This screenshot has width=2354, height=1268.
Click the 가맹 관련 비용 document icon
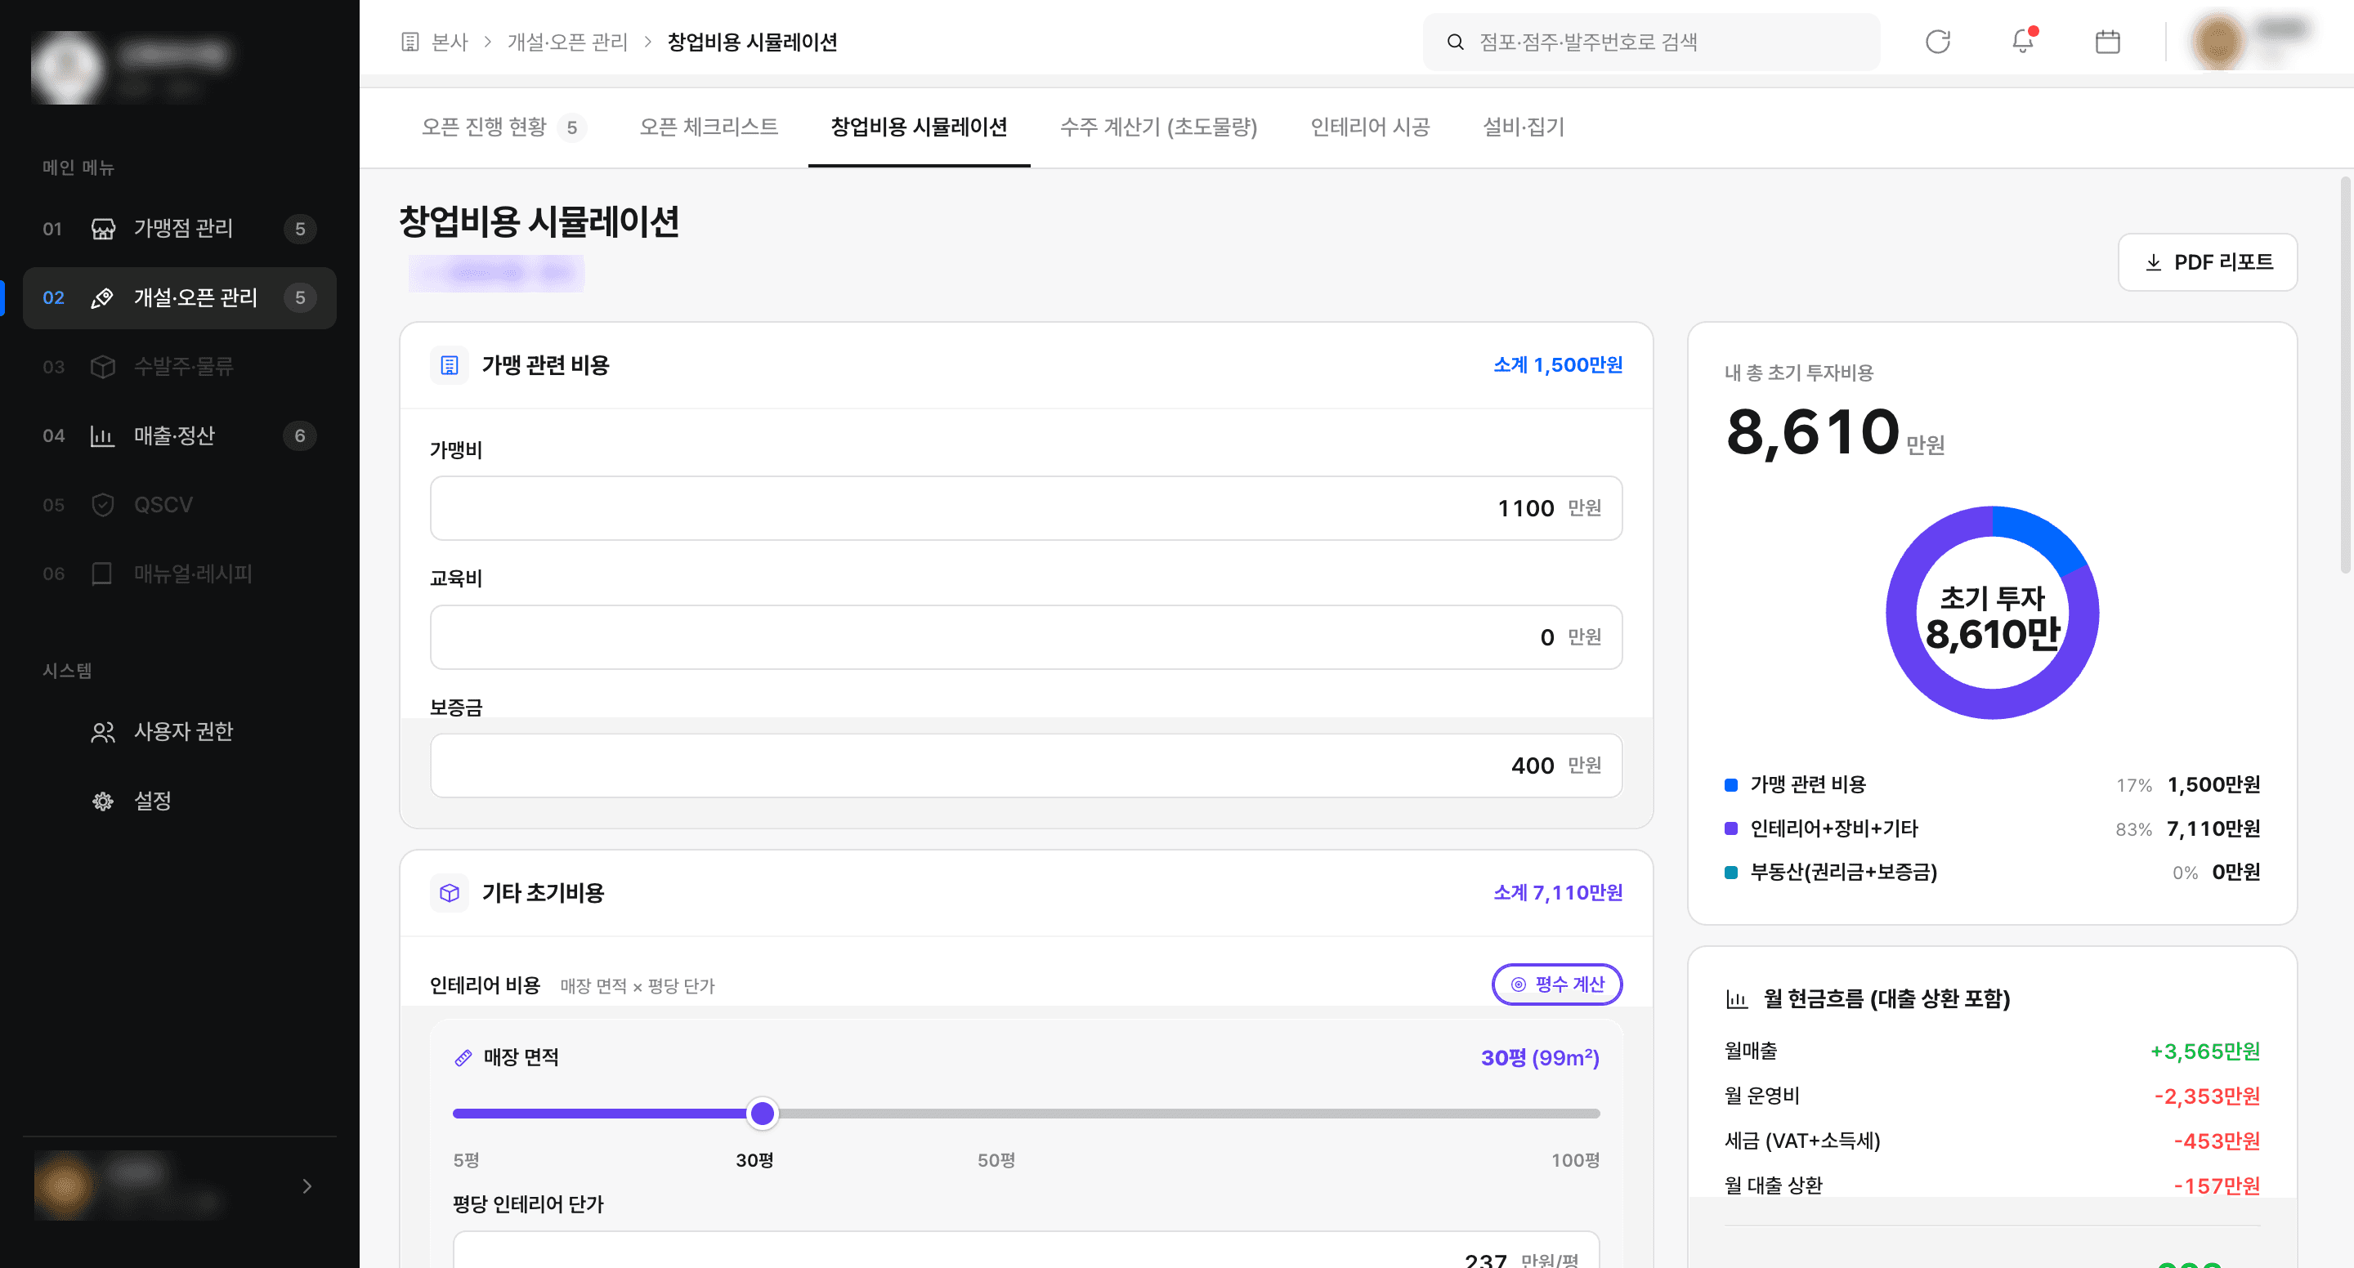click(x=449, y=365)
